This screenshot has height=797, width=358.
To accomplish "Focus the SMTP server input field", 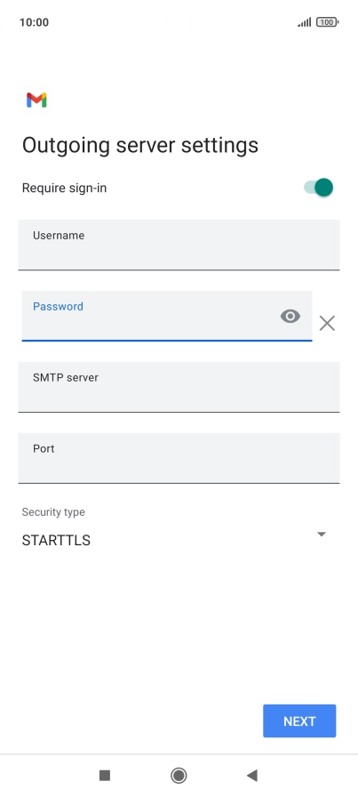I will (179, 387).
